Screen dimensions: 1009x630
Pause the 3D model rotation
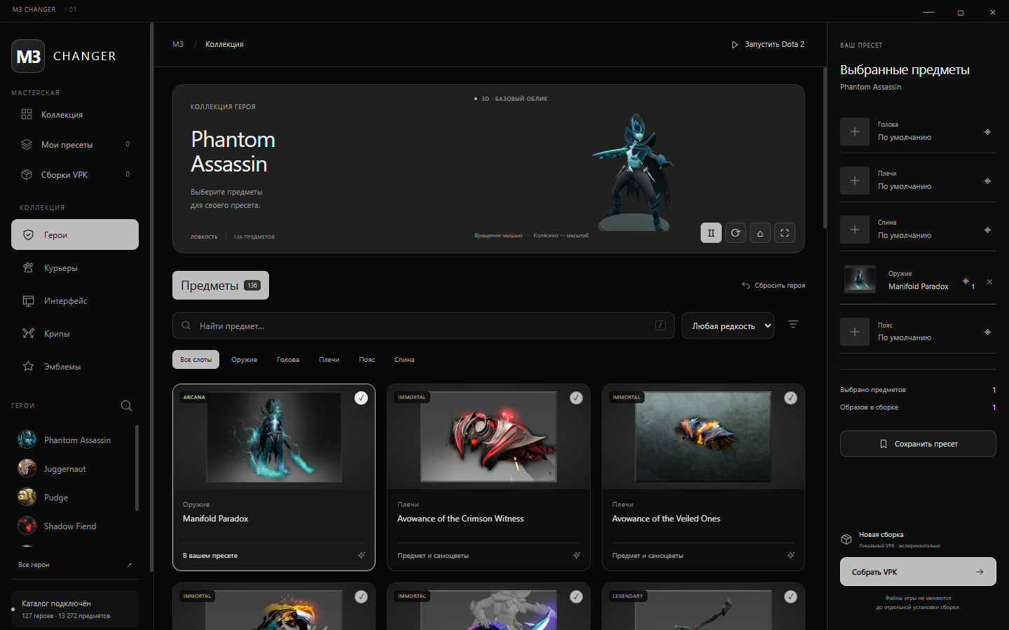711,233
